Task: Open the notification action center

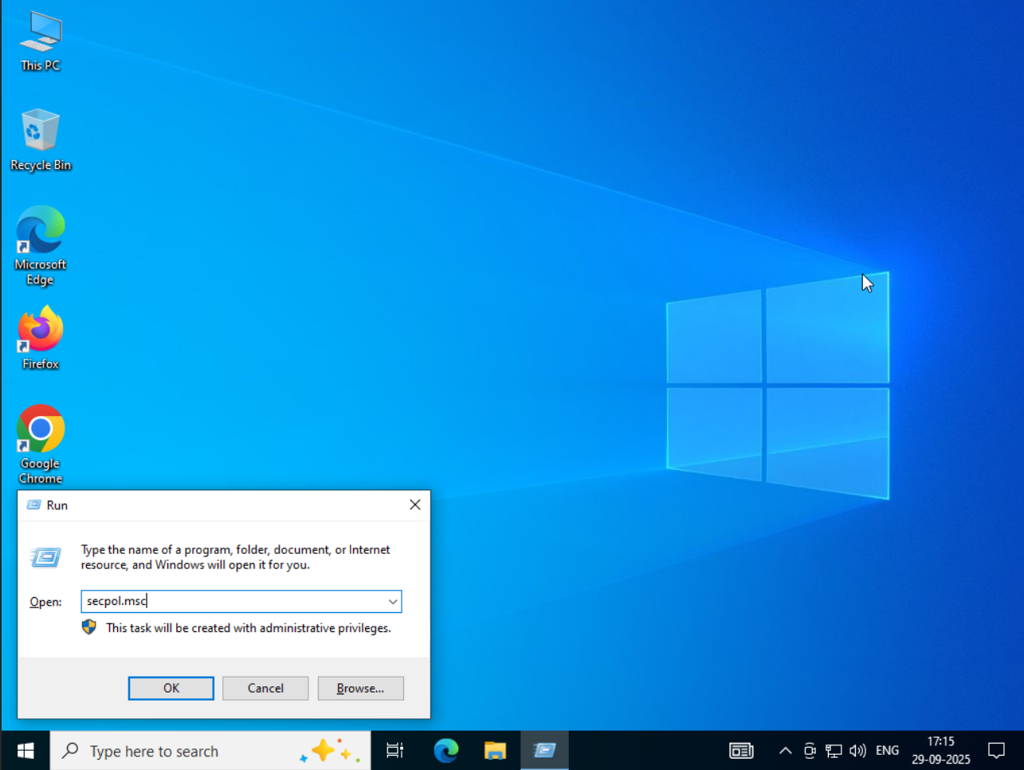Action: click(996, 751)
